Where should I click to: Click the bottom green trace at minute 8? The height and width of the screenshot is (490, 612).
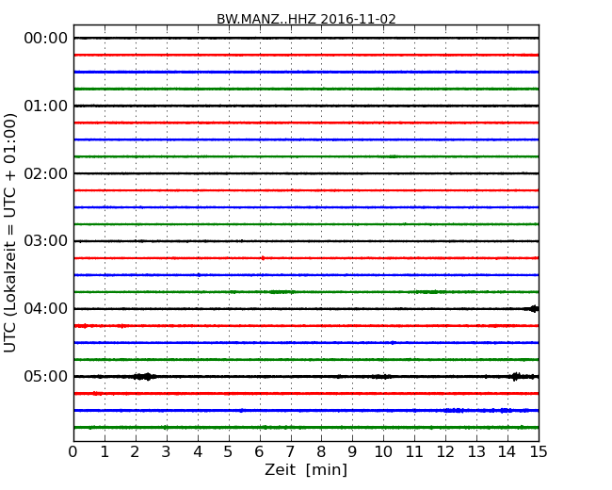click(321, 428)
